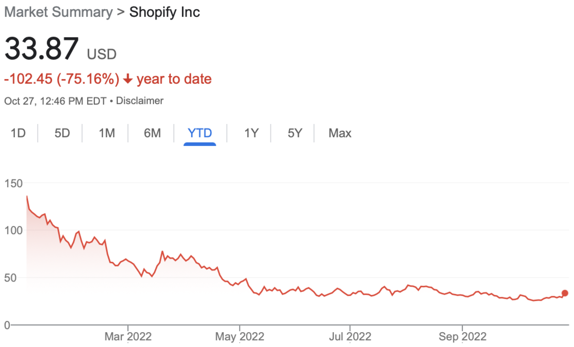
Task: Select the 5Y time range
Action: point(295,133)
